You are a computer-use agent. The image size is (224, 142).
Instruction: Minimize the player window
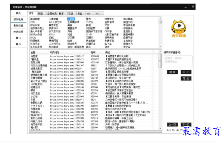tap(186, 7)
